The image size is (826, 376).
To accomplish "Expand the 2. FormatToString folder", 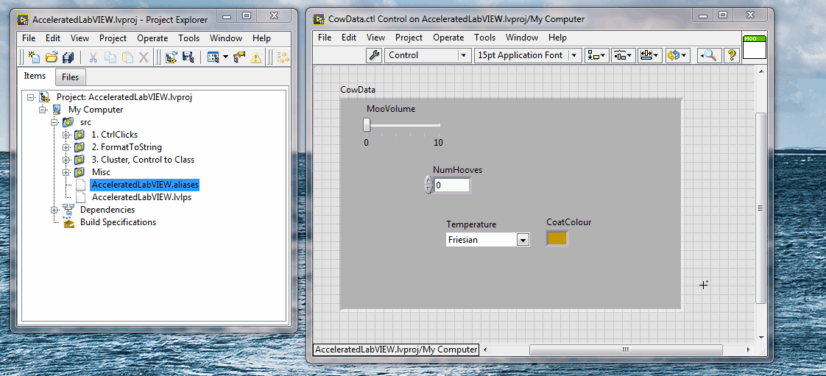I will tap(66, 147).
